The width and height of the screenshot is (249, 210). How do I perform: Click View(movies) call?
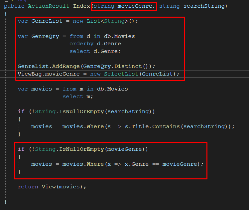(x=62, y=187)
